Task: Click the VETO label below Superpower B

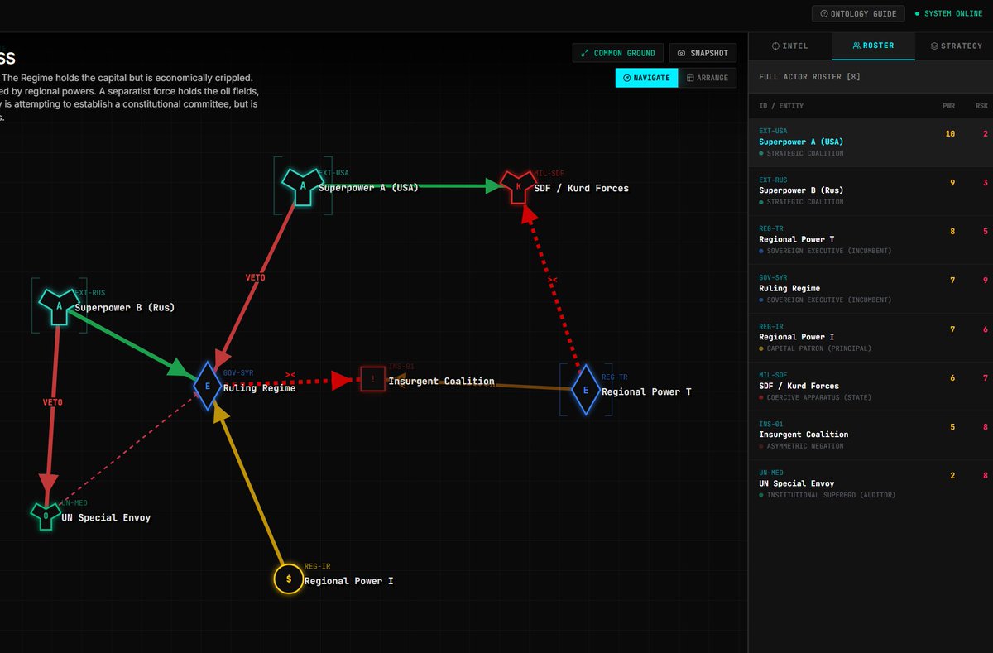Action: tap(53, 402)
